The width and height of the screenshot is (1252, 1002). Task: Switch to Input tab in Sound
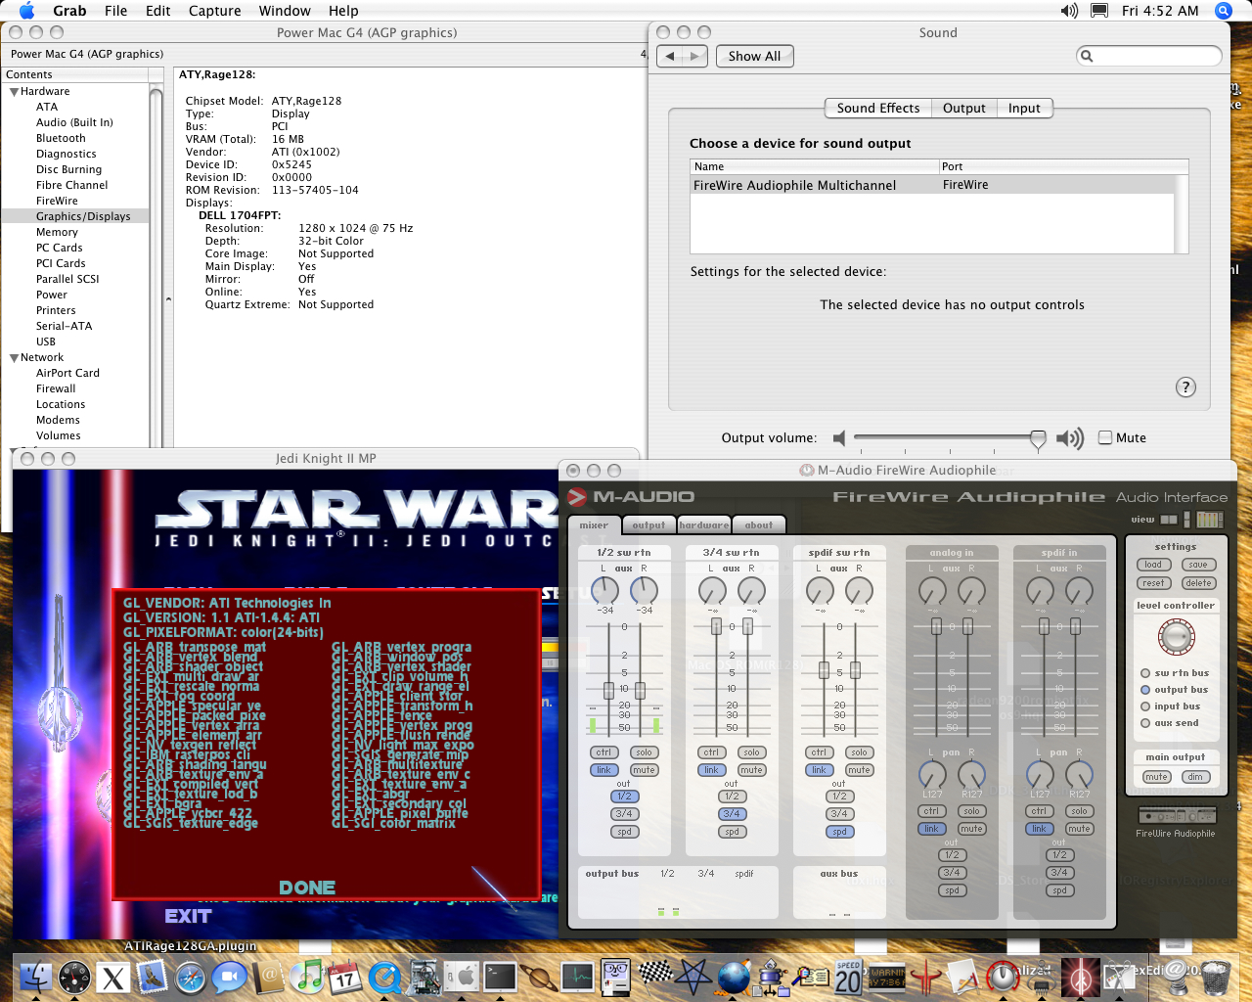click(1024, 108)
